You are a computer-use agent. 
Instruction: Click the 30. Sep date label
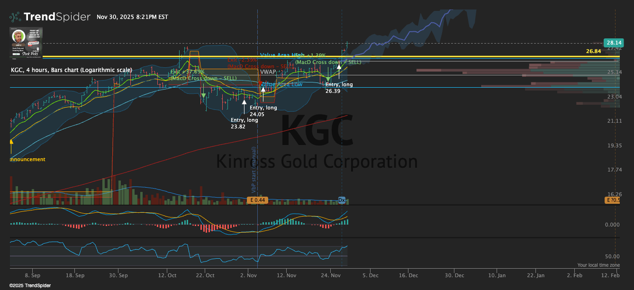point(119,275)
